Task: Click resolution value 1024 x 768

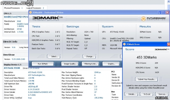Action: click(89, 32)
